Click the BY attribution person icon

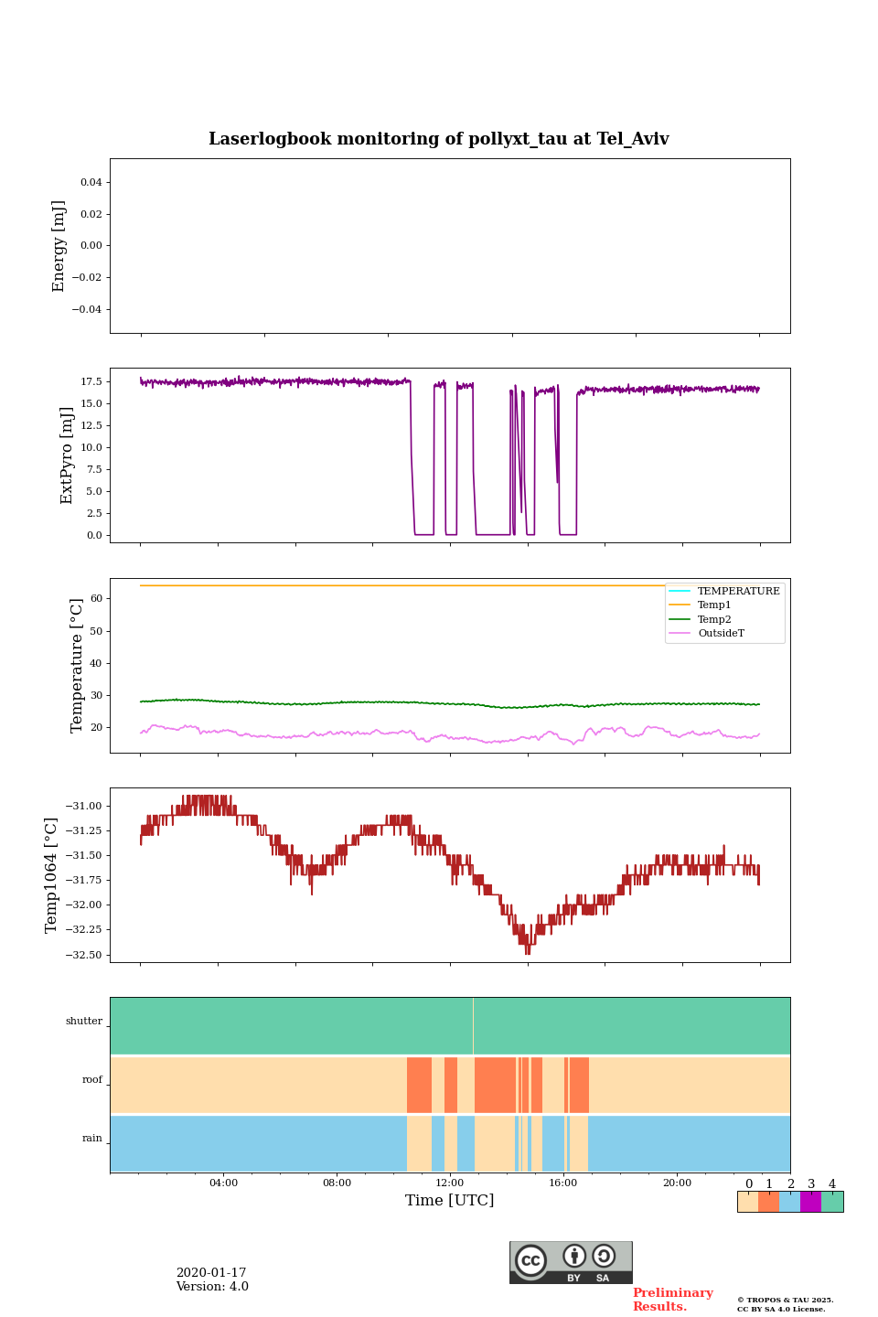pos(574,1256)
